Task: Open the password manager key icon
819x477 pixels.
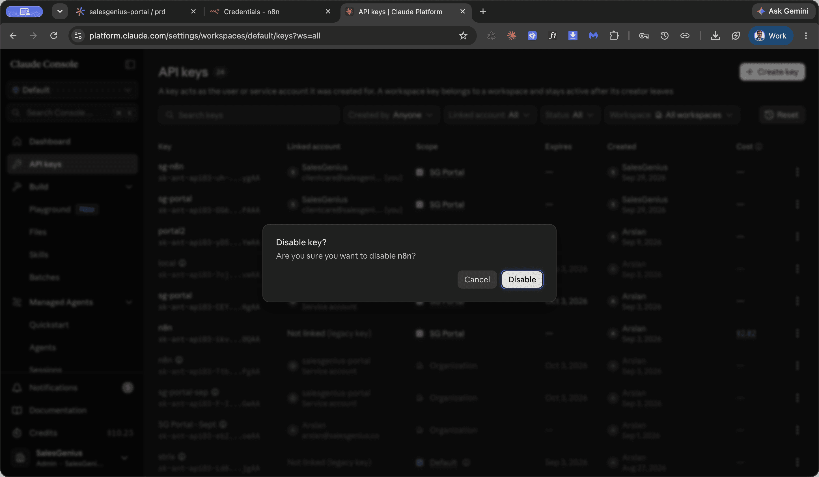Action: [x=644, y=36]
